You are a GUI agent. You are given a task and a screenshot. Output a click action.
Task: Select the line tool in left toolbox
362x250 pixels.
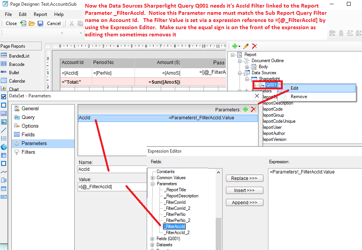[4, 130]
